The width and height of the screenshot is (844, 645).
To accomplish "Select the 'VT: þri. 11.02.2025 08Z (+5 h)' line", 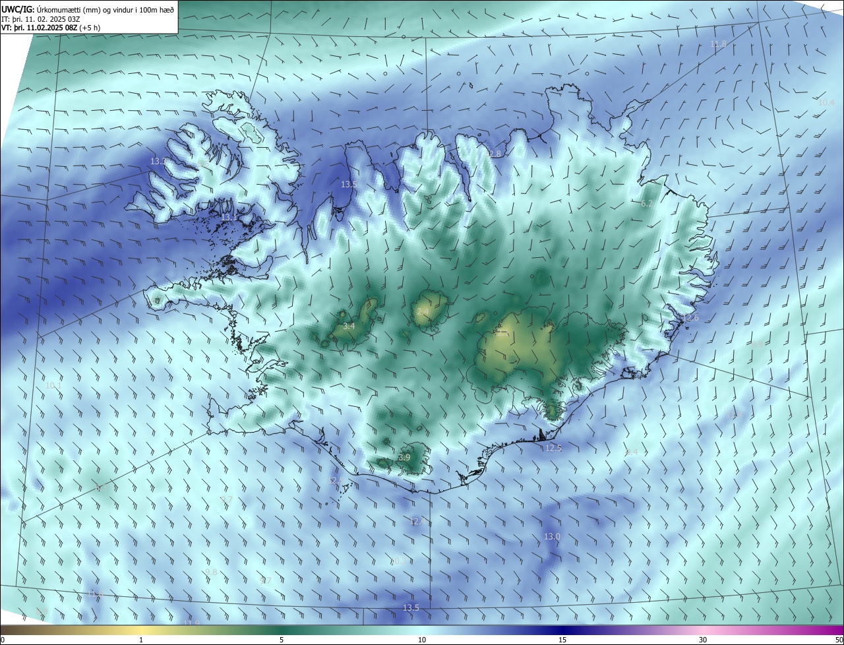I will click(51, 28).
